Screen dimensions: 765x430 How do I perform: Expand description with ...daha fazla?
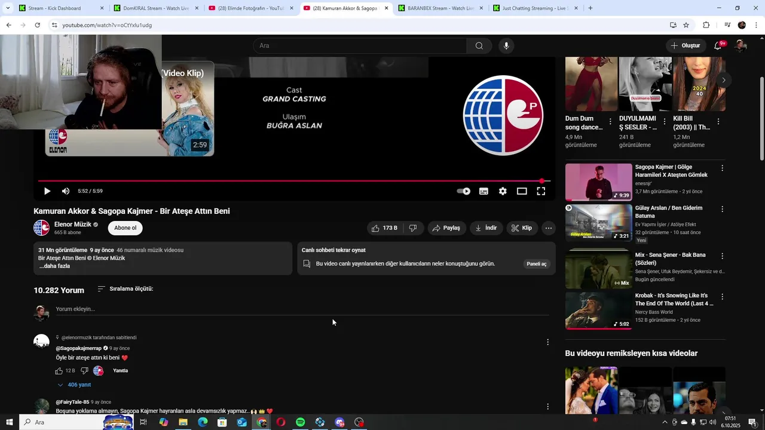[54, 266]
